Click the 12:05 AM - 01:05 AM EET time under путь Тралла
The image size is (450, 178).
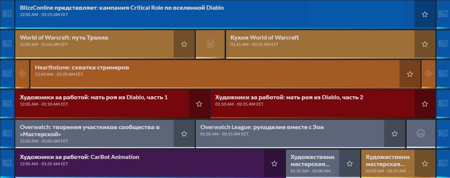[44, 44]
